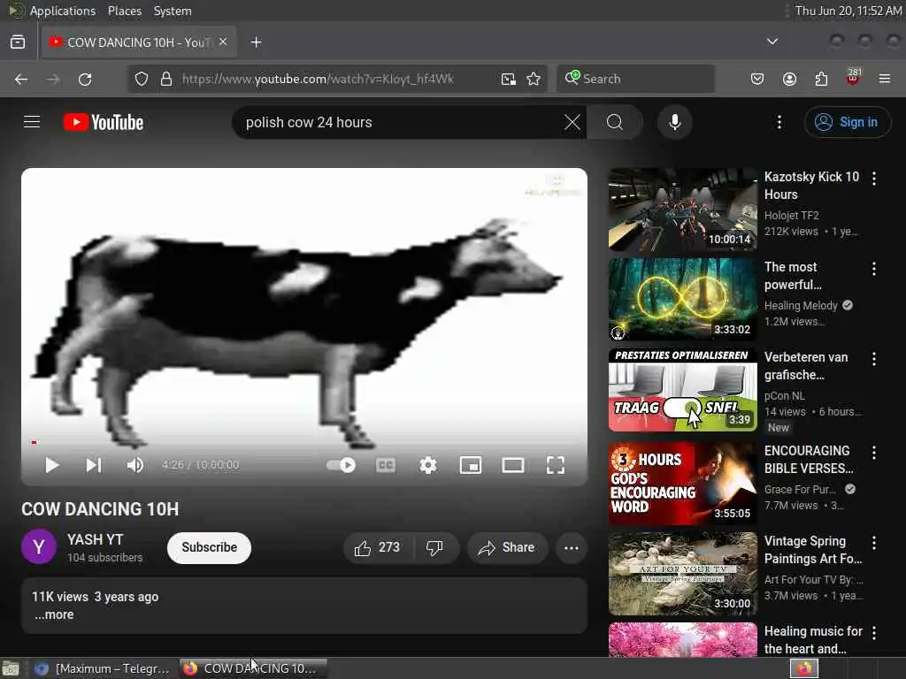906x679 pixels.
Task: Select the COW DANCING 10H browser tab
Action: [x=139, y=42]
